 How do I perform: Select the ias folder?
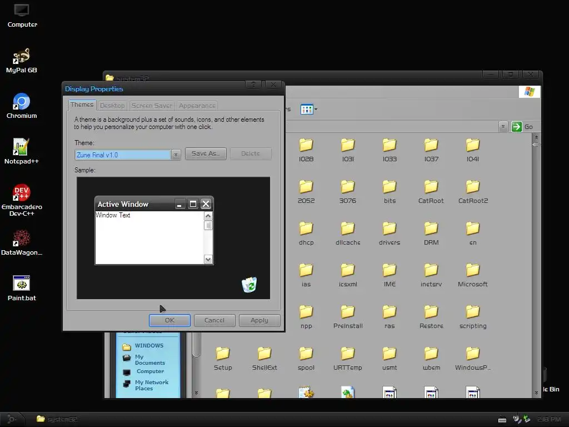pyautogui.click(x=306, y=275)
